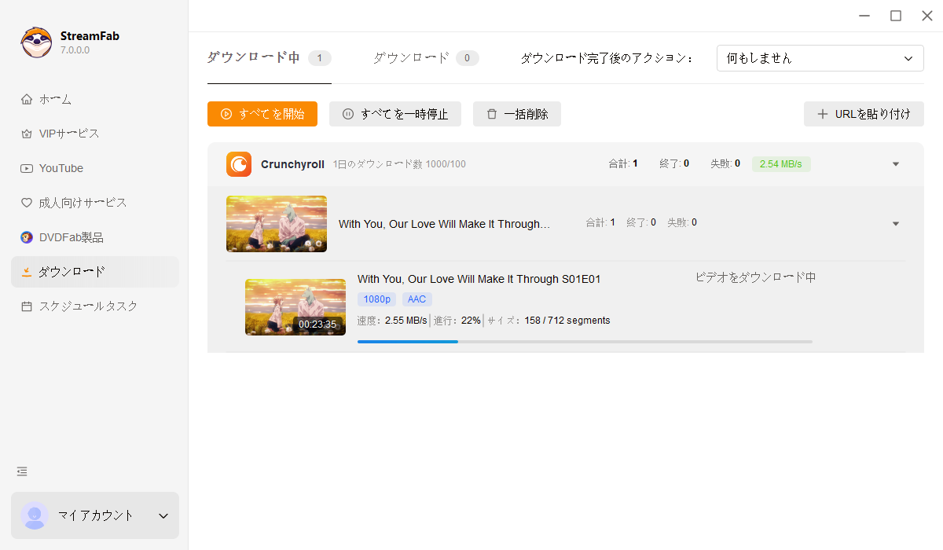Click the Crunchyroll service icon
This screenshot has width=943, height=550.
[239, 164]
